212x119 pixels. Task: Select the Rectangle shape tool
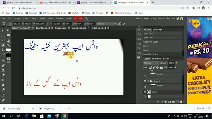click(x=8, y=35)
